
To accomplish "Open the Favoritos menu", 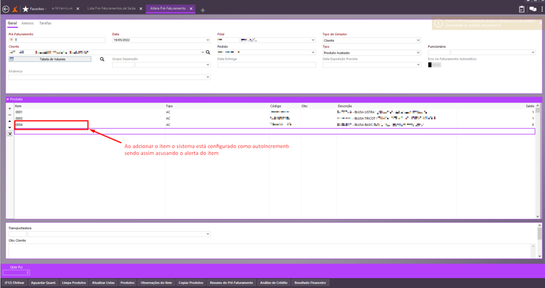I will (x=37, y=9).
